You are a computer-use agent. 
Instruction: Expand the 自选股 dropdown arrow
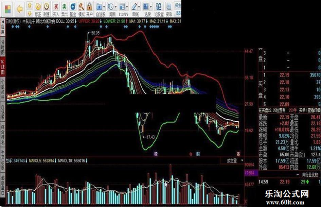coord(104,7)
